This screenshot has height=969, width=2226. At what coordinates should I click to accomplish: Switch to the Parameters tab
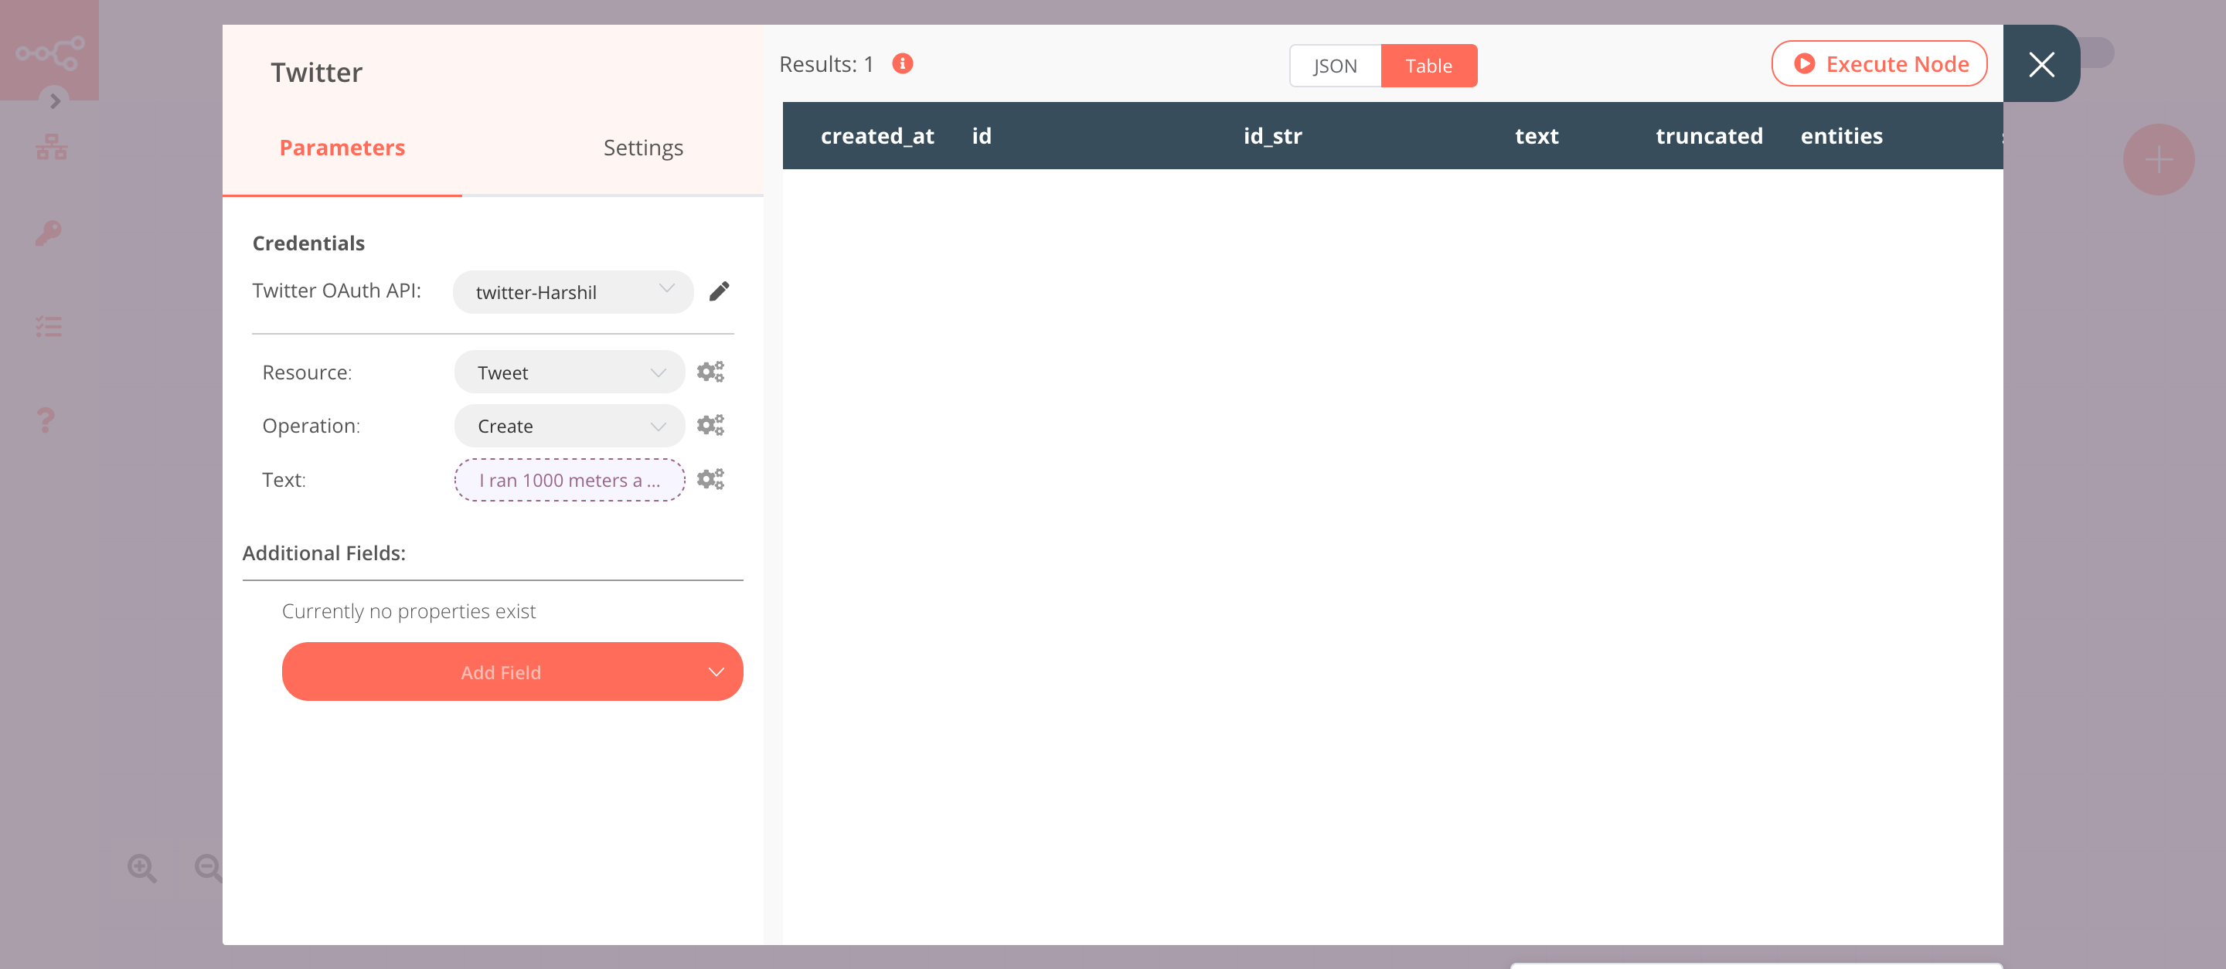pos(342,148)
